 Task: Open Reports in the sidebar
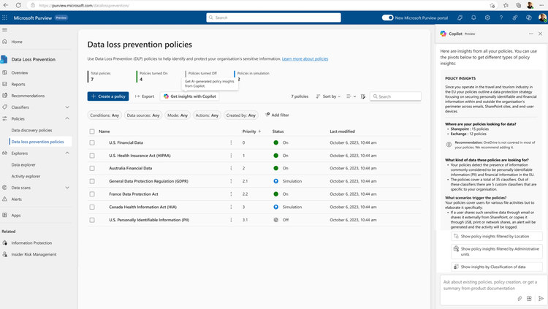click(x=18, y=84)
